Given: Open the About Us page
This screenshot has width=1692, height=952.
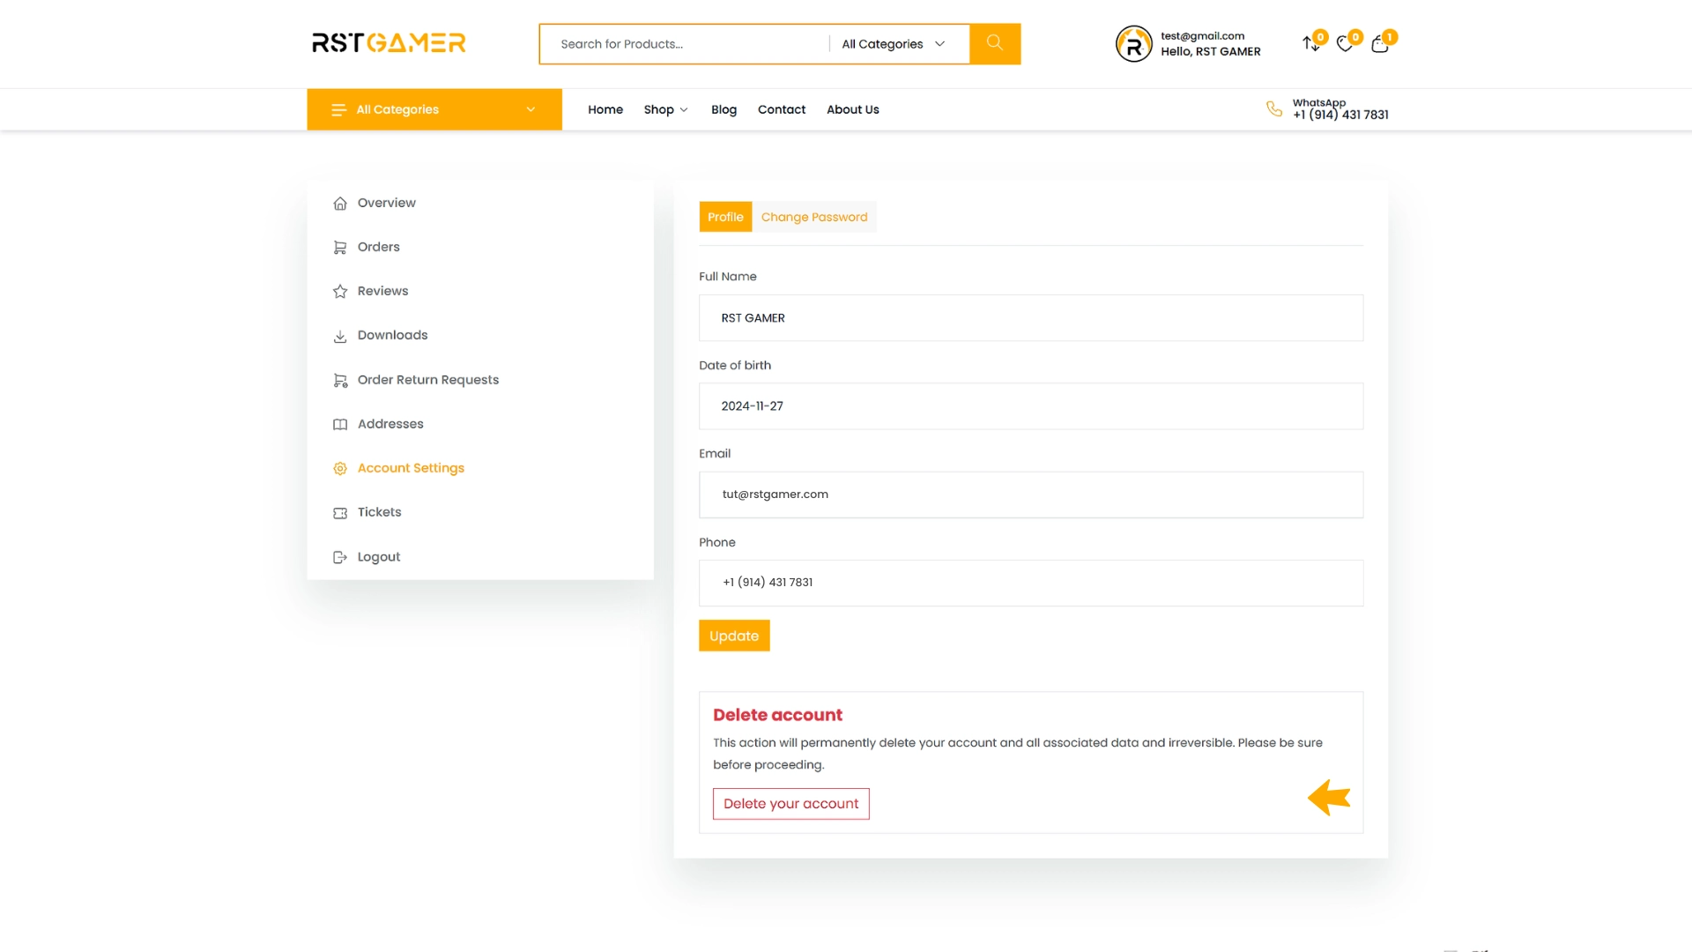Looking at the screenshot, I should coord(853,109).
